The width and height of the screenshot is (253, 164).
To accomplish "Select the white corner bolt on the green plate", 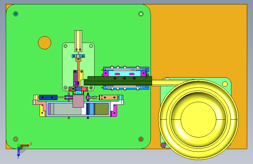I will click(x=141, y=14).
